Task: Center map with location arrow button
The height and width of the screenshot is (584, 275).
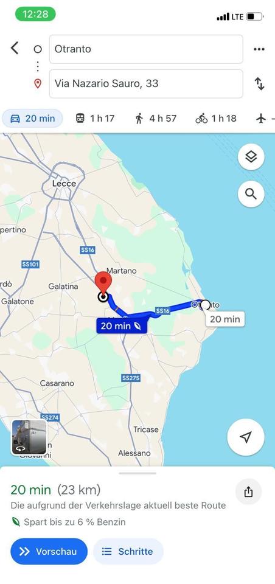Action: pyautogui.click(x=246, y=437)
